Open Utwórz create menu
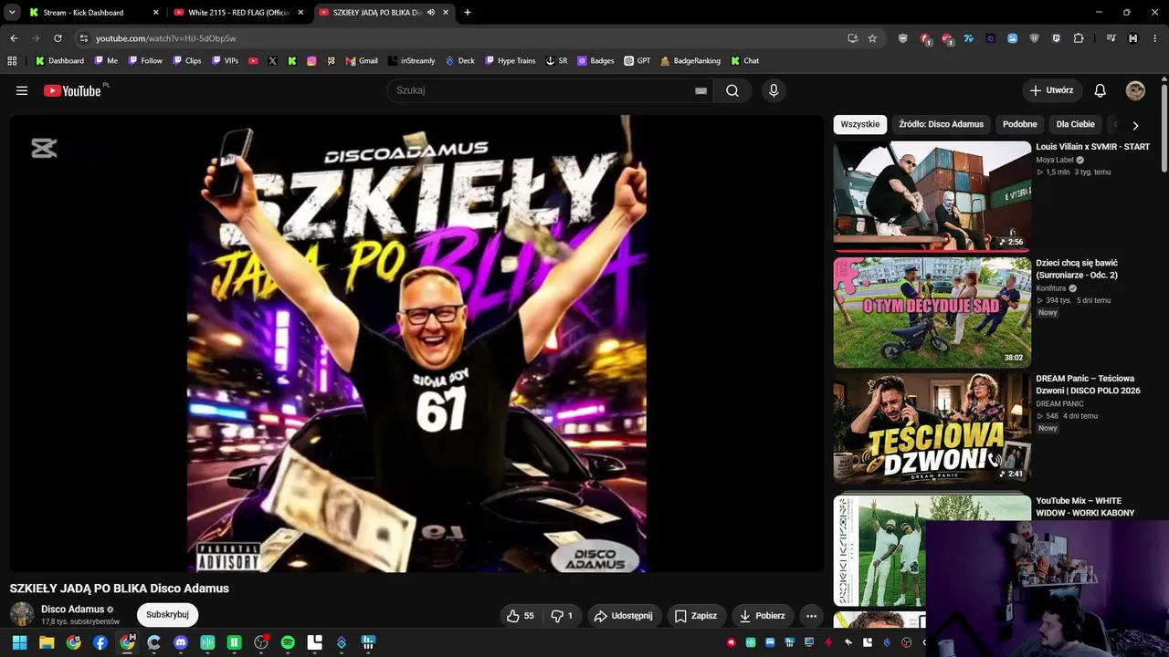 (1052, 90)
